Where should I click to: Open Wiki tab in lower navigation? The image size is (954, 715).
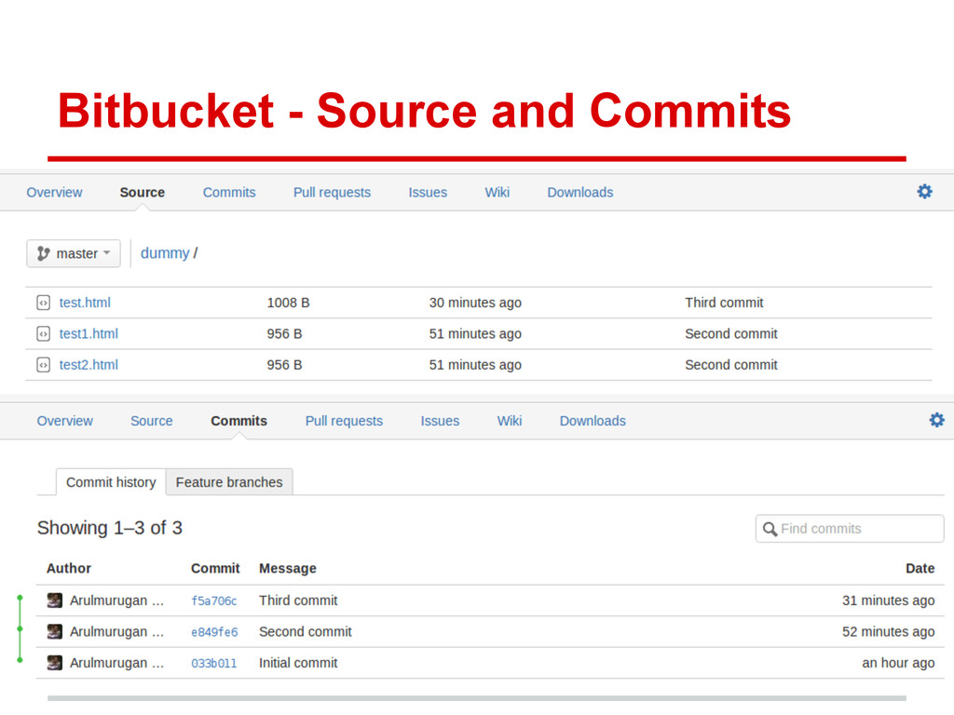pyautogui.click(x=510, y=421)
